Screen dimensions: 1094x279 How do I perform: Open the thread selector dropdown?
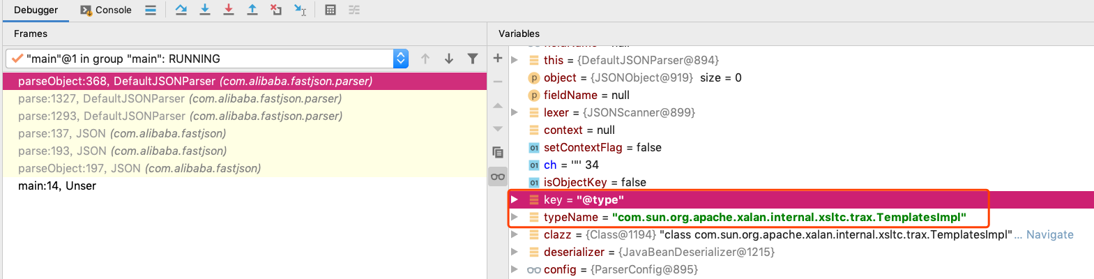point(401,59)
